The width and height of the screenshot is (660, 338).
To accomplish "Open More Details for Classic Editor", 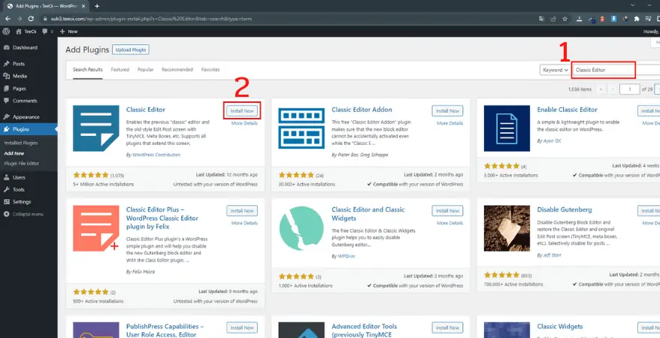I will click(x=244, y=123).
